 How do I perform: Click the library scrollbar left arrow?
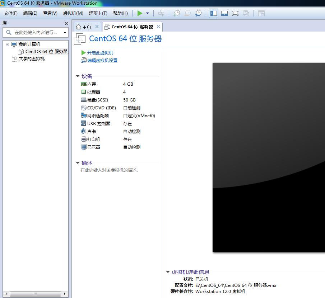coord(6,294)
